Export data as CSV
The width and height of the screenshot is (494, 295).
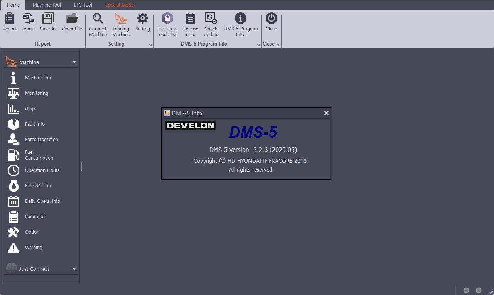(28, 22)
